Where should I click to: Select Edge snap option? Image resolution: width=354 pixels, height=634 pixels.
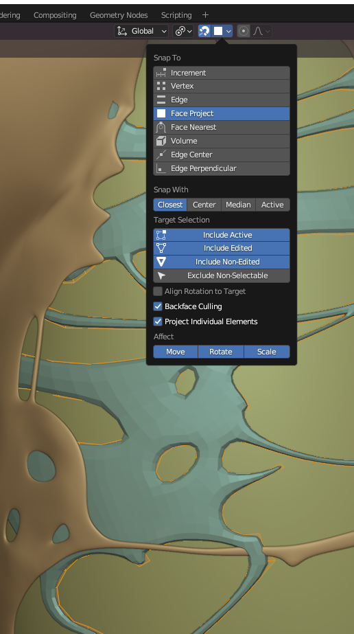pos(222,100)
